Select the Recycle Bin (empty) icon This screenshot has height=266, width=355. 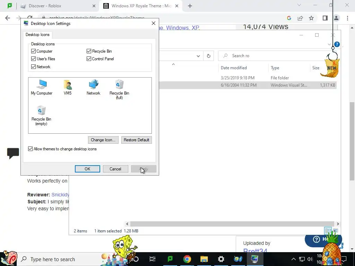point(41,116)
